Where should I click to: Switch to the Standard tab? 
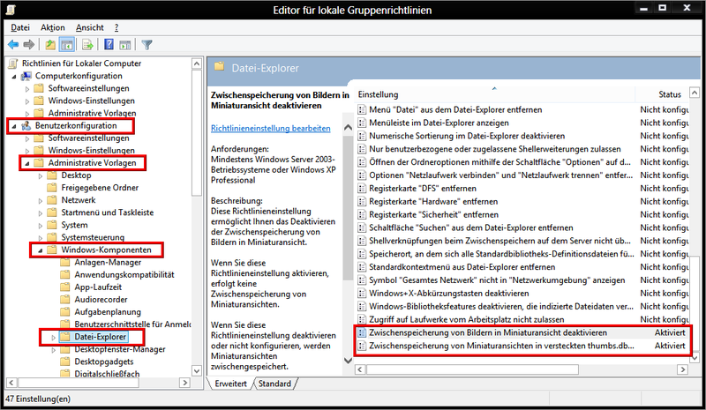[x=274, y=384]
